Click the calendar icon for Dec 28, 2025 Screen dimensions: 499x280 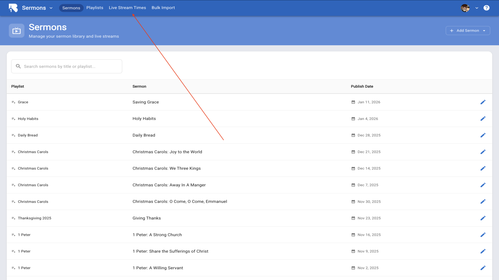[x=353, y=135]
